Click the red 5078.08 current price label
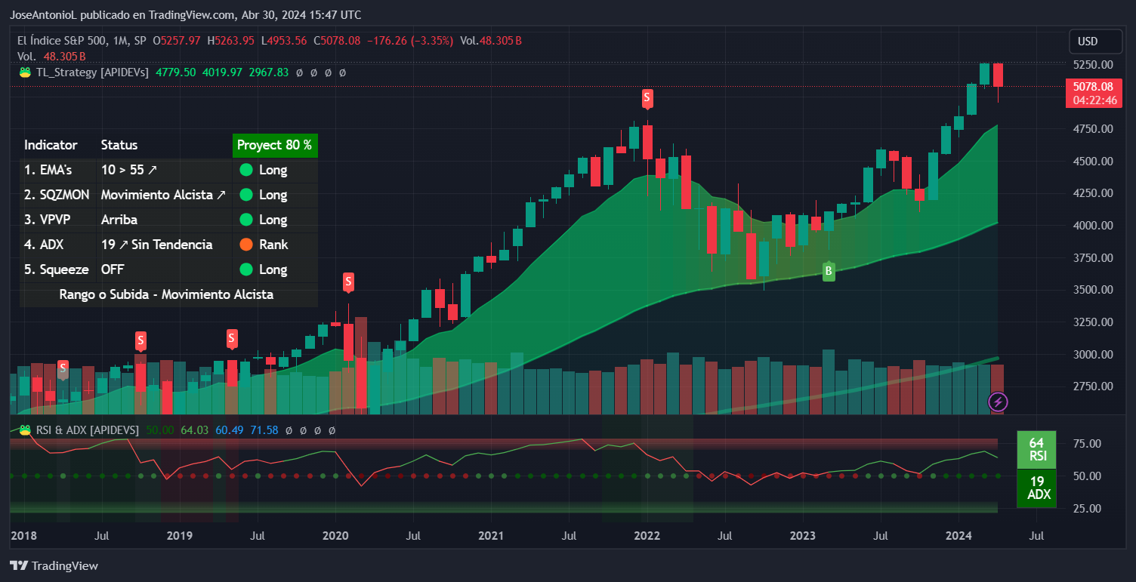Image resolution: width=1136 pixels, height=582 pixels. point(1093,87)
